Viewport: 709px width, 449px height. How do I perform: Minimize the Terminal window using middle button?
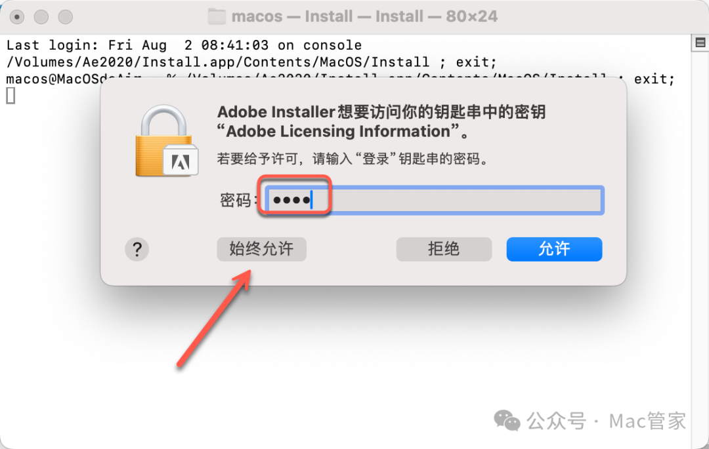point(41,17)
